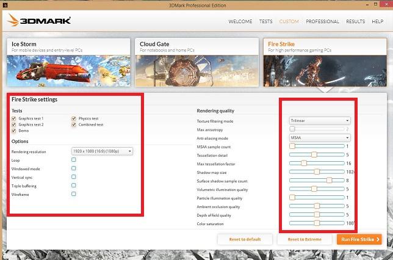Select the Fire Strike benchmark thumbnail
Screen dimensions: 393x260
pyautogui.click(x=325, y=62)
